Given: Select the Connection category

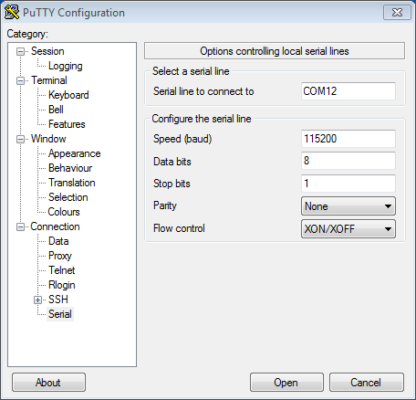Looking at the screenshot, I should pos(55,226).
